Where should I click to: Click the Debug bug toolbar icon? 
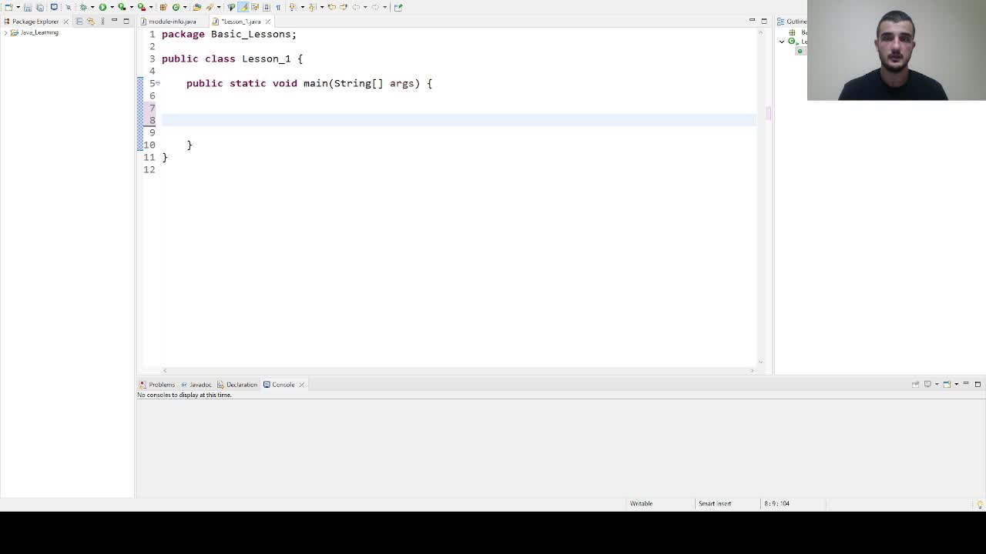pos(83,7)
